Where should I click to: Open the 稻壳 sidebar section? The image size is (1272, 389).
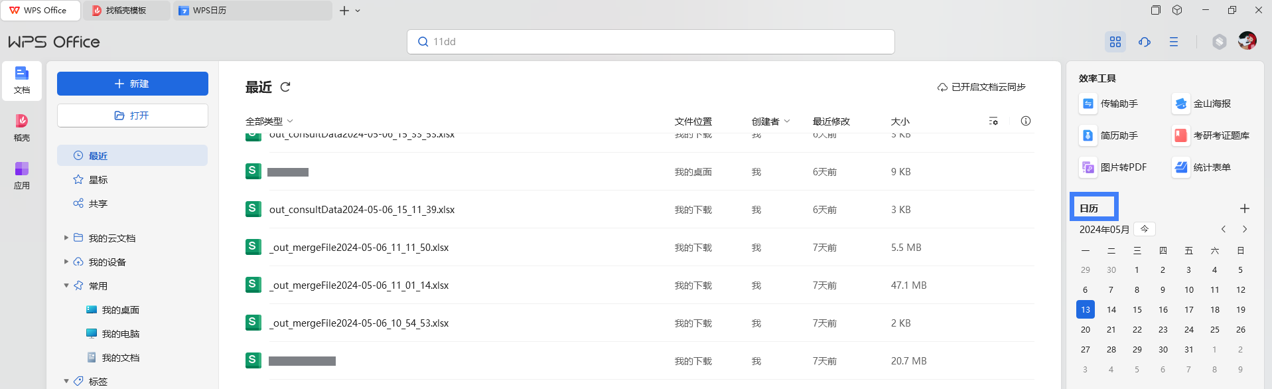click(x=22, y=128)
